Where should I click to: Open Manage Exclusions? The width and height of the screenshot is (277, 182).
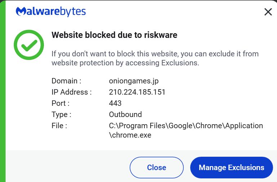[231, 168]
